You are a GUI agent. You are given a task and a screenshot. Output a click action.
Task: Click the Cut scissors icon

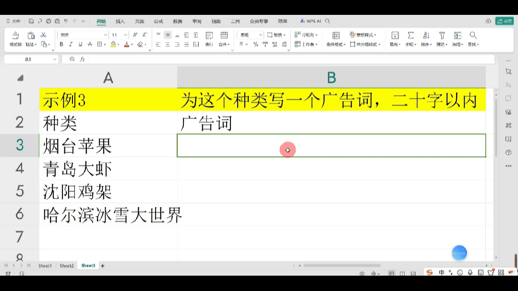click(43, 35)
